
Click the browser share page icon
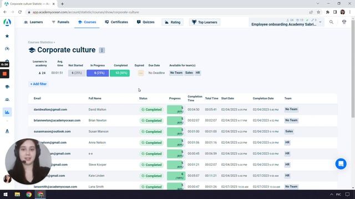pos(311,12)
